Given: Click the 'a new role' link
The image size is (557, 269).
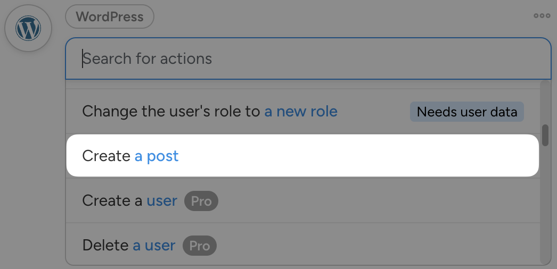Looking at the screenshot, I should [301, 112].
